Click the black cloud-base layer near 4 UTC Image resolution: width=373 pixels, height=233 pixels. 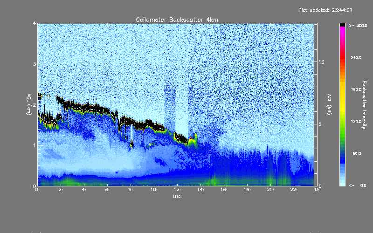[x=84, y=108]
